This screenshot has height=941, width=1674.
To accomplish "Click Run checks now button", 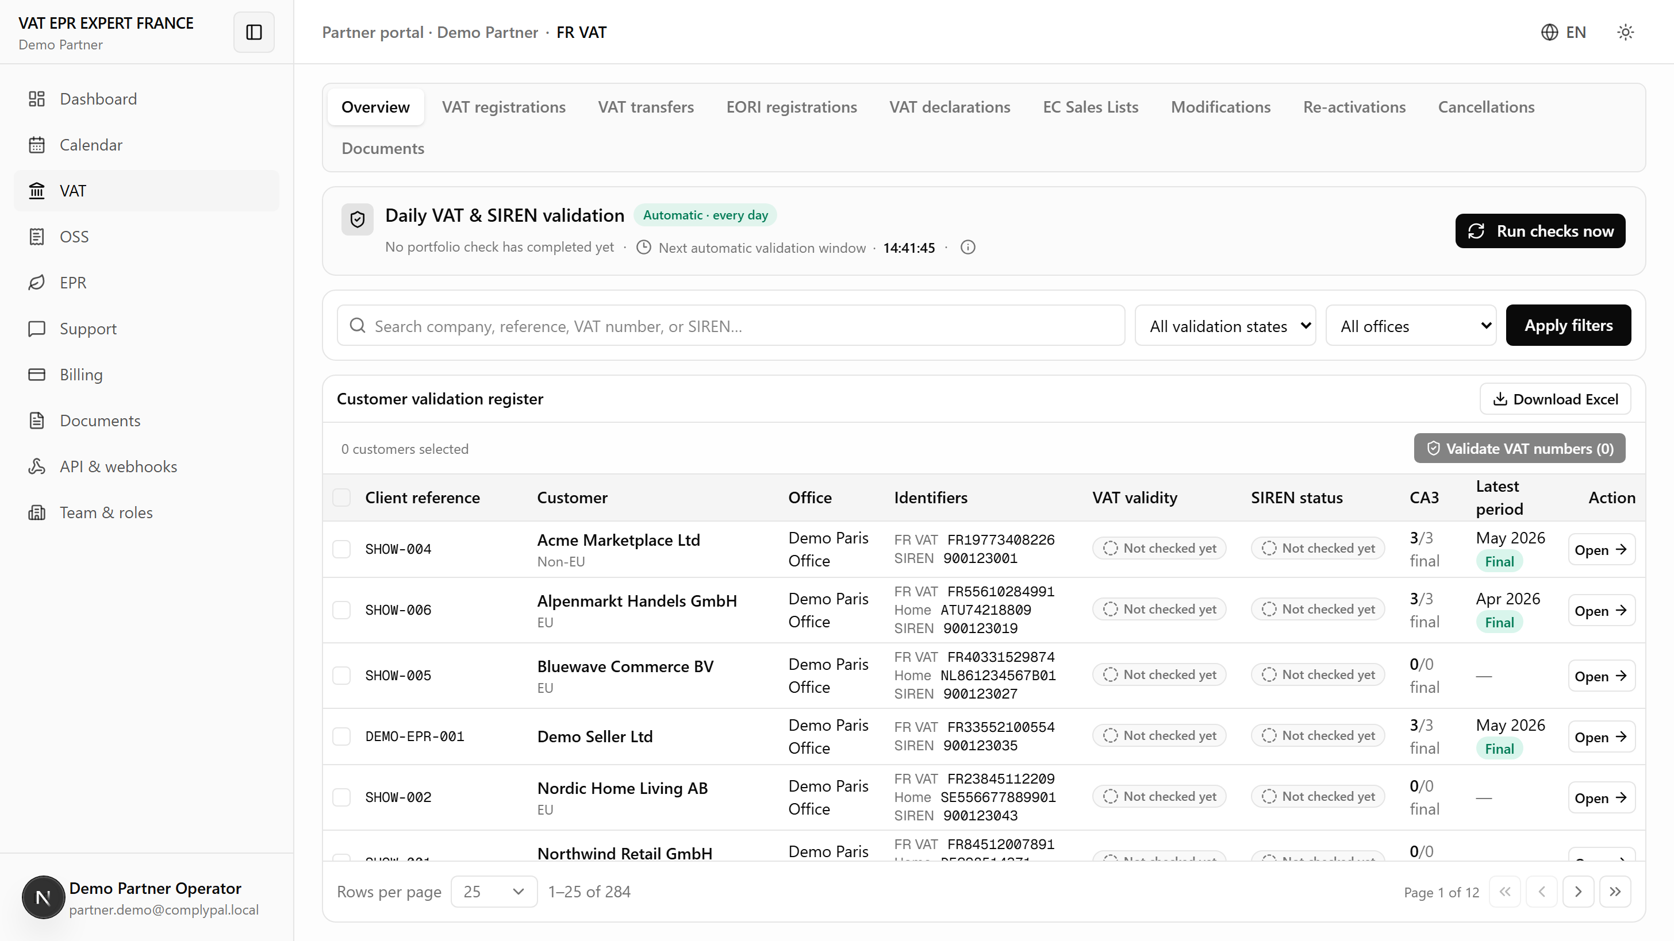I will tap(1540, 230).
